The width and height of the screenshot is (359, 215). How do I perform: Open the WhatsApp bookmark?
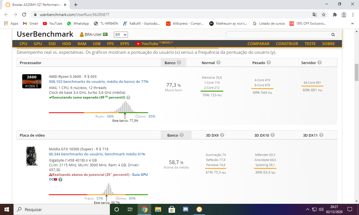[x=78, y=24]
